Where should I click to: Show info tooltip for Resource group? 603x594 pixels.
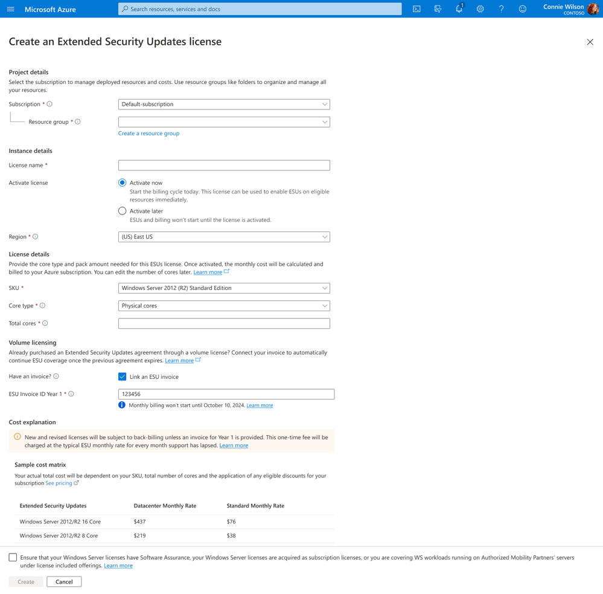[78, 121]
